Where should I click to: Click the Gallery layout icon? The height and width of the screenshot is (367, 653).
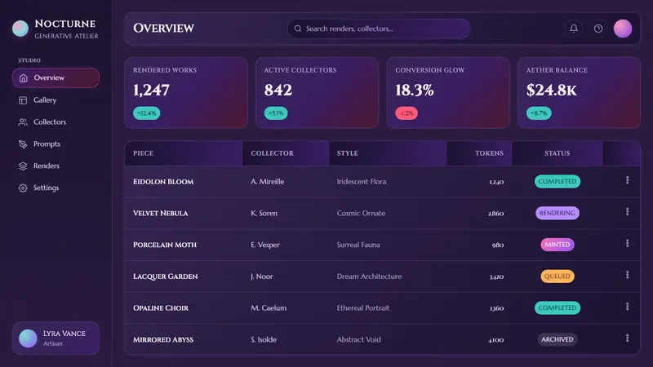tap(23, 100)
